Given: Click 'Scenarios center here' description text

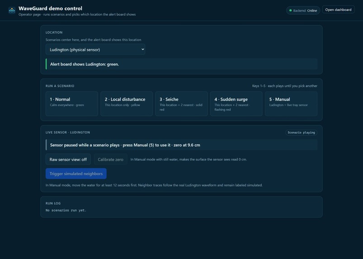Looking at the screenshot, I should tap(93, 40).
